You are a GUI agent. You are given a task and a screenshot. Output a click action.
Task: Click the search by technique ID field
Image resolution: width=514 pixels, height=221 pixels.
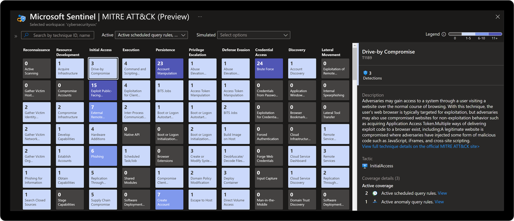pyautogui.click(x=58, y=35)
